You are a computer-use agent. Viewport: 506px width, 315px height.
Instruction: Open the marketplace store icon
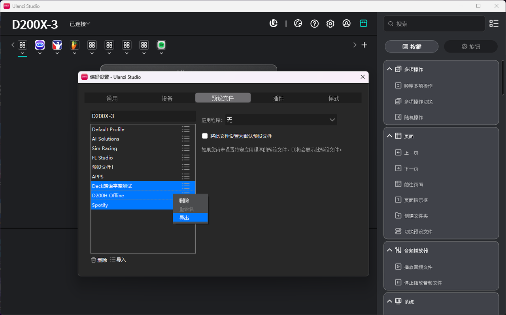coord(363,24)
